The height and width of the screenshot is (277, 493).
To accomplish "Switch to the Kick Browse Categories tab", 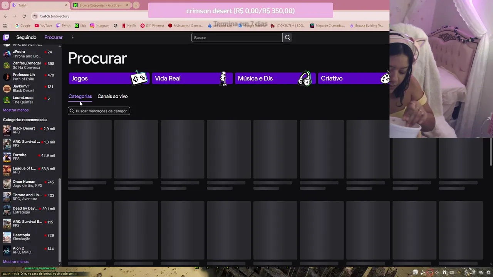I will click(101, 5).
